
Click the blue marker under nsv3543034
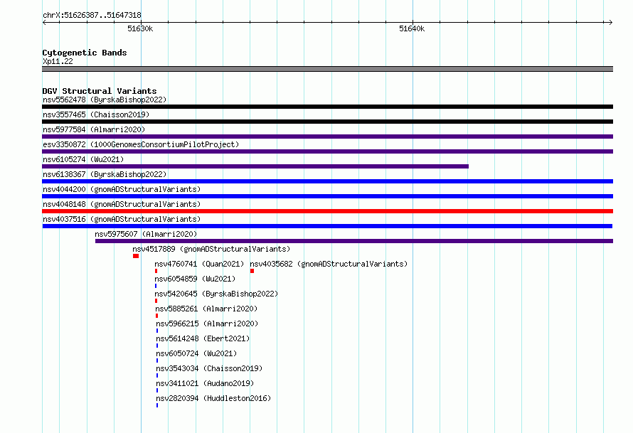coord(157,375)
